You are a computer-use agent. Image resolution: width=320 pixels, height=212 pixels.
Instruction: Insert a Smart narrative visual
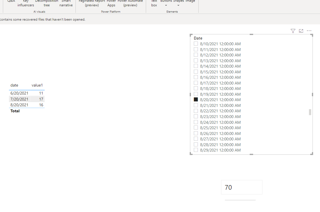(x=66, y=3)
